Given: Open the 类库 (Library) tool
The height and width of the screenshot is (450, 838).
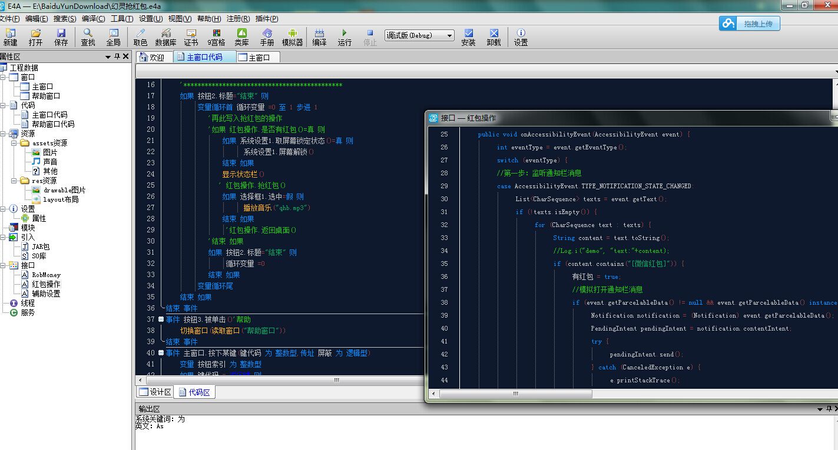Looking at the screenshot, I should point(241,37).
